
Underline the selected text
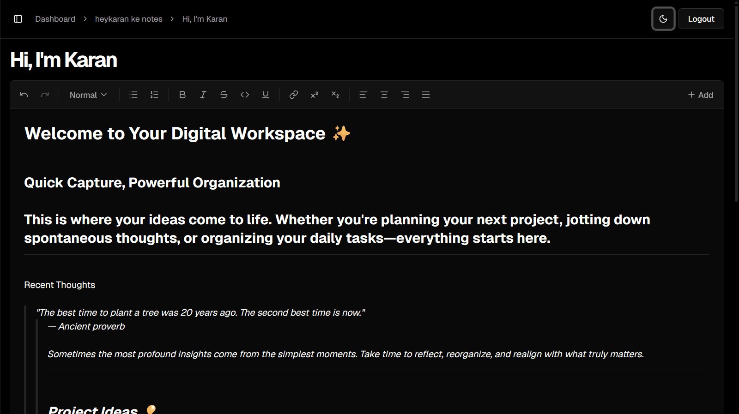point(266,95)
